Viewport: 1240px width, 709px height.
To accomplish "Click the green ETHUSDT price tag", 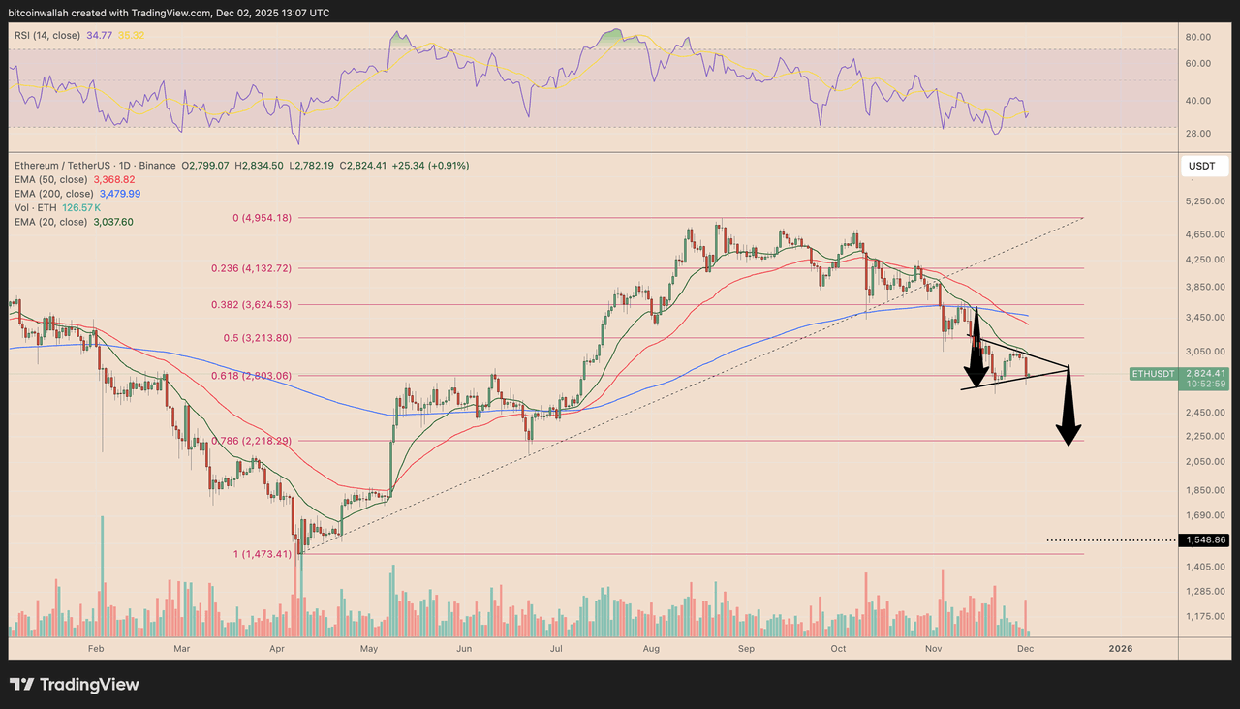I will (1153, 373).
